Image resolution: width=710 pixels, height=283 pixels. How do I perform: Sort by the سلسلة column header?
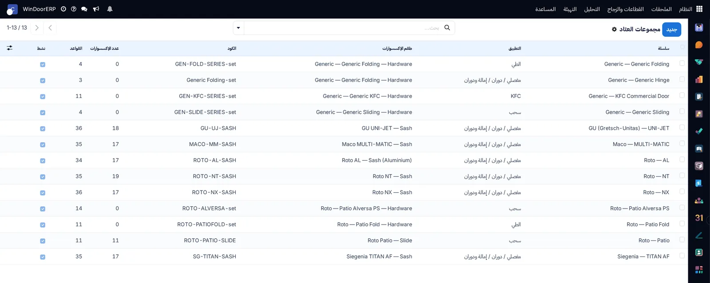click(x=663, y=48)
